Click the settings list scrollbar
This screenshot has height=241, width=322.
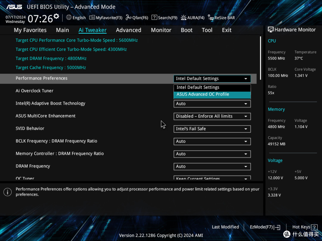[260, 58]
